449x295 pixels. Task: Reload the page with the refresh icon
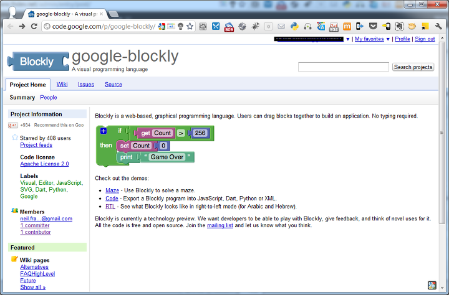34,27
